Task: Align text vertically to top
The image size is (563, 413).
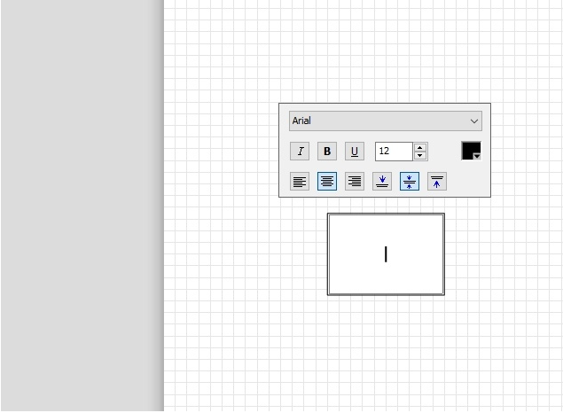Action: [436, 182]
